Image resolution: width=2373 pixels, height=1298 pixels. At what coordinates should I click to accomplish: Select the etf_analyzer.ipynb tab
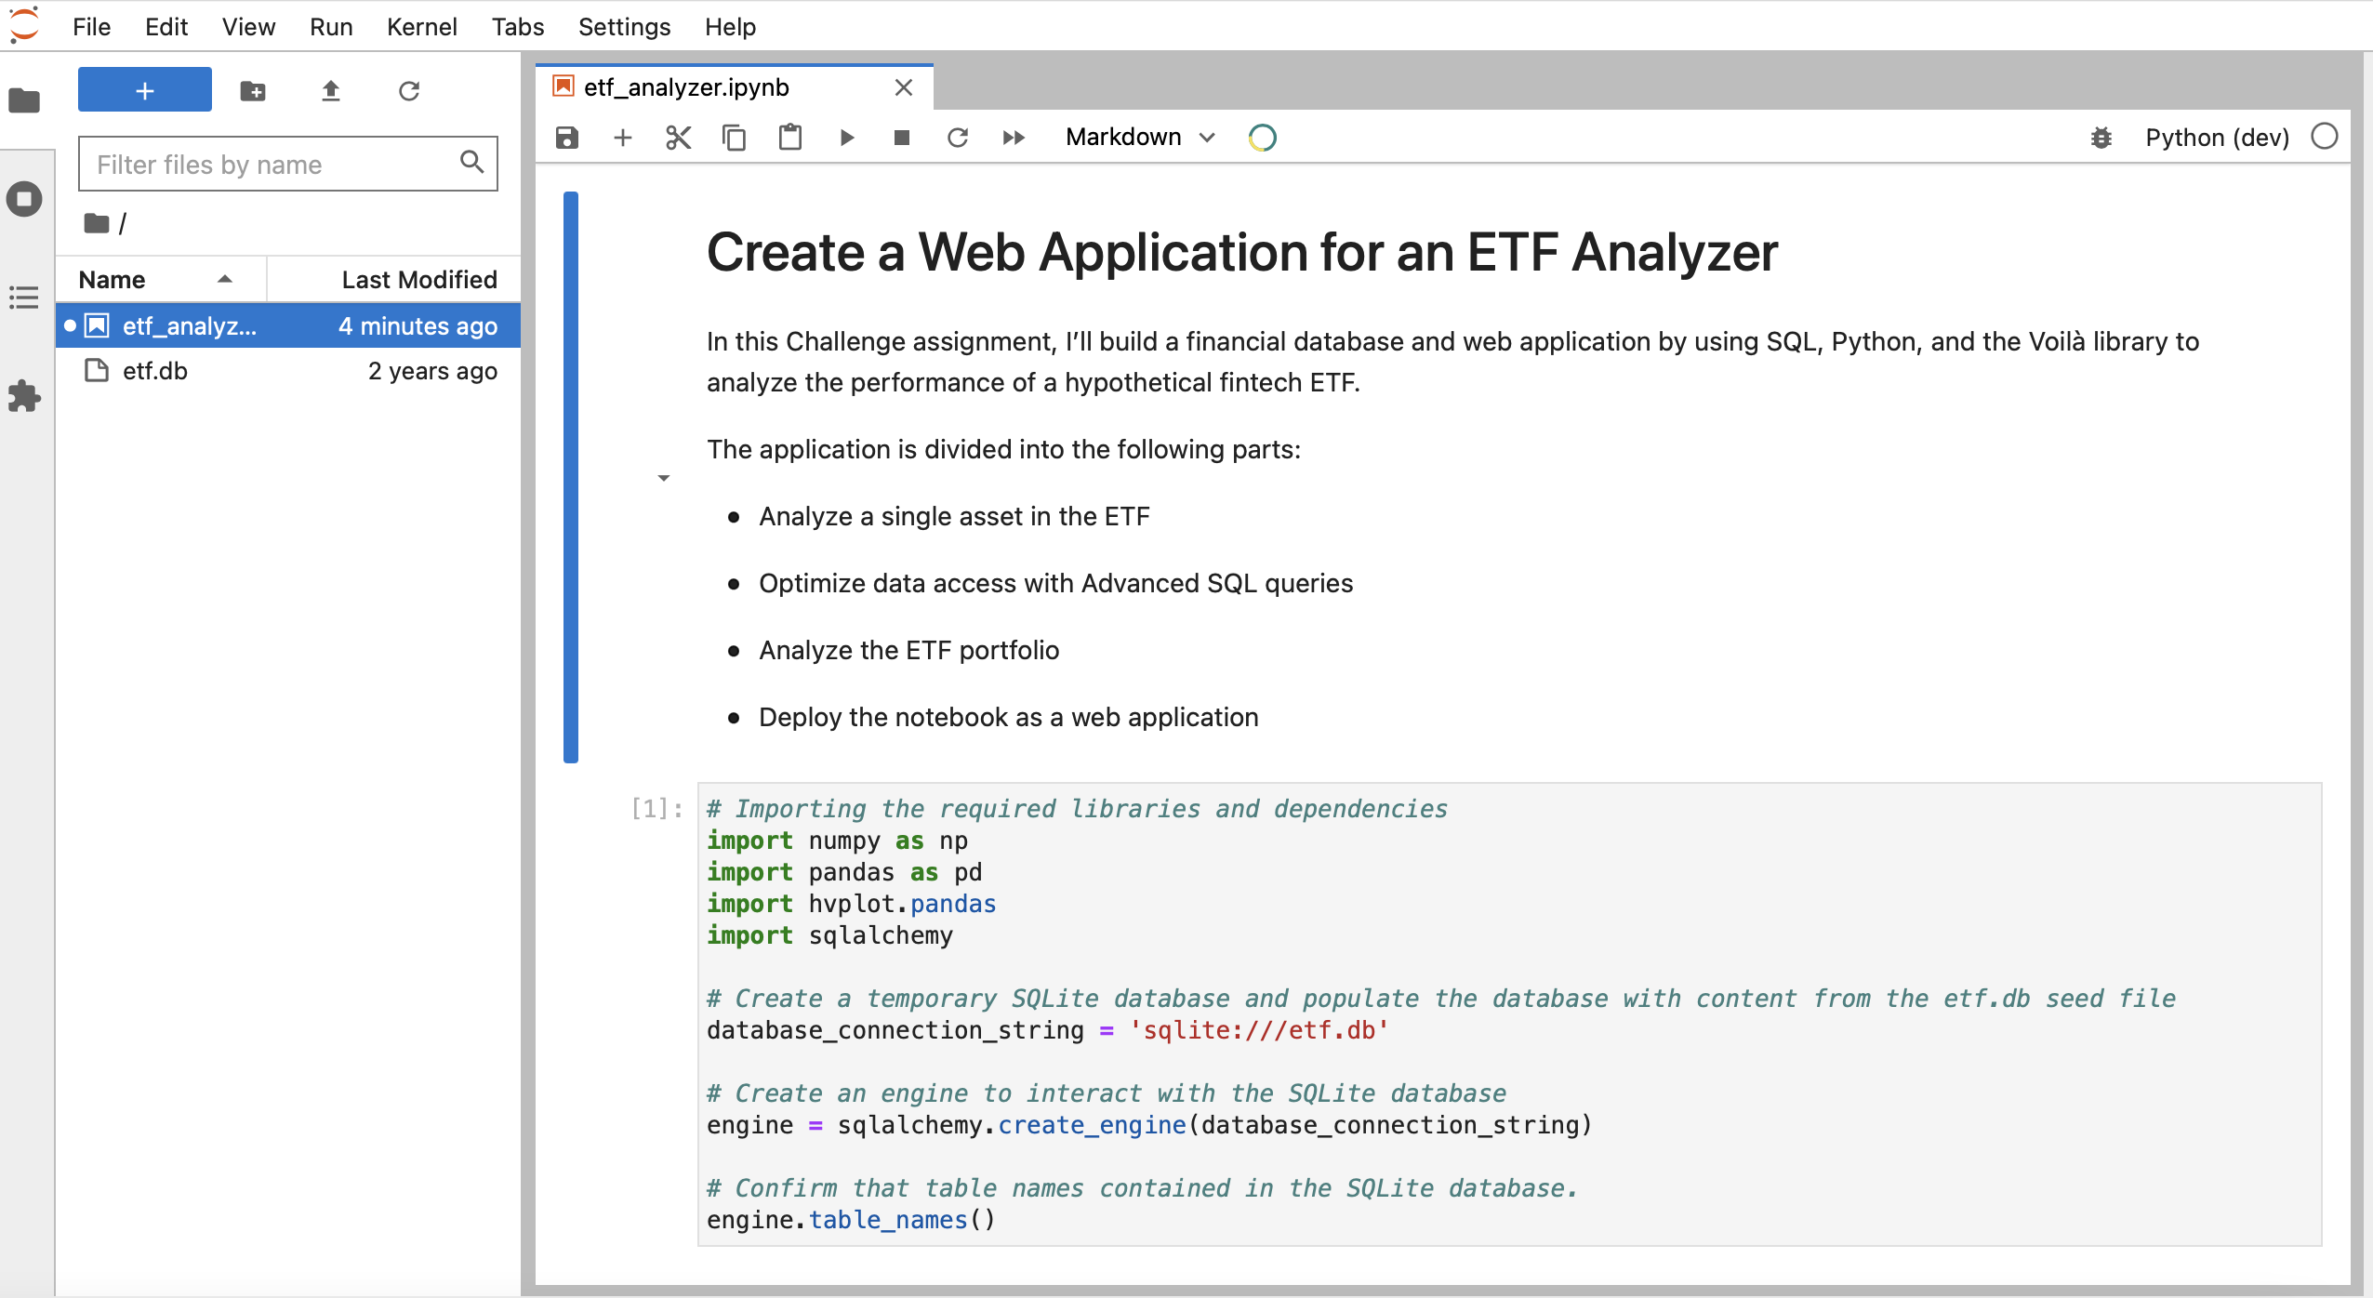point(685,86)
